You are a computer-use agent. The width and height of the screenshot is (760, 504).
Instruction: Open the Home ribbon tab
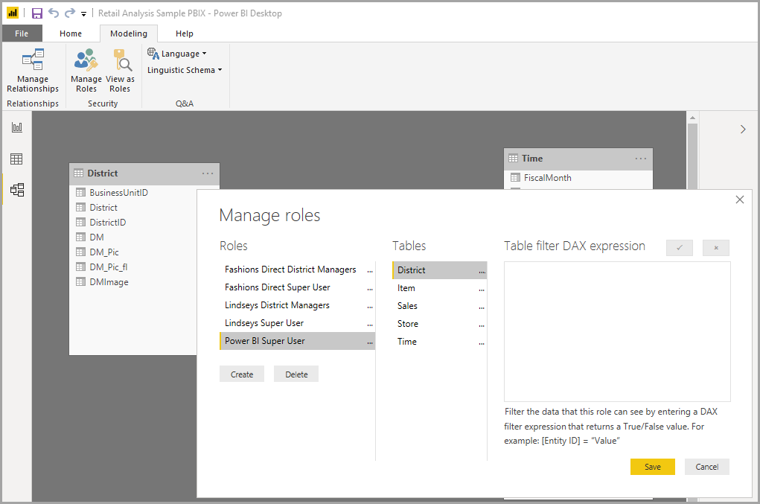(x=71, y=34)
